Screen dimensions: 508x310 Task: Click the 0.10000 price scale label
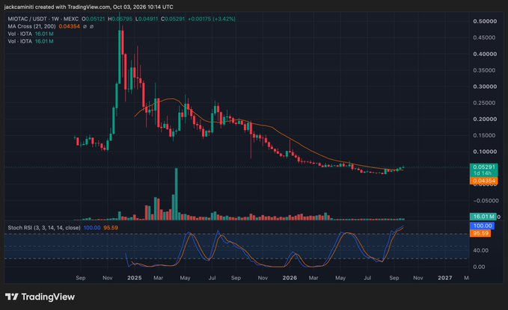485,152
